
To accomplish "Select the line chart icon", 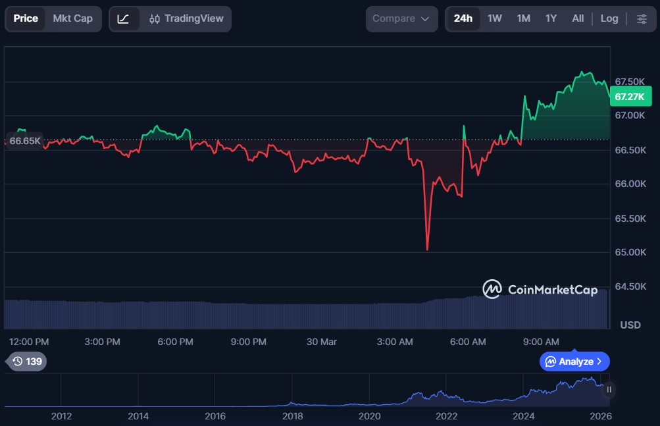I will pyautogui.click(x=124, y=18).
